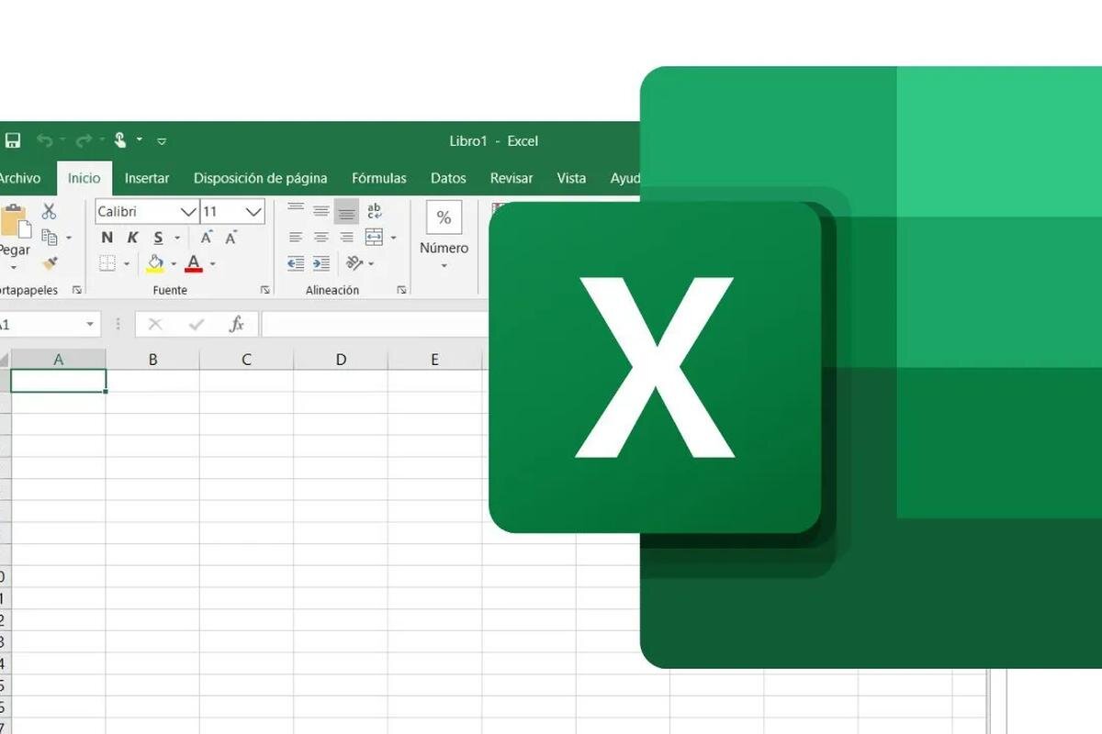
Task: Click the increase font size icon
Action: [208, 237]
